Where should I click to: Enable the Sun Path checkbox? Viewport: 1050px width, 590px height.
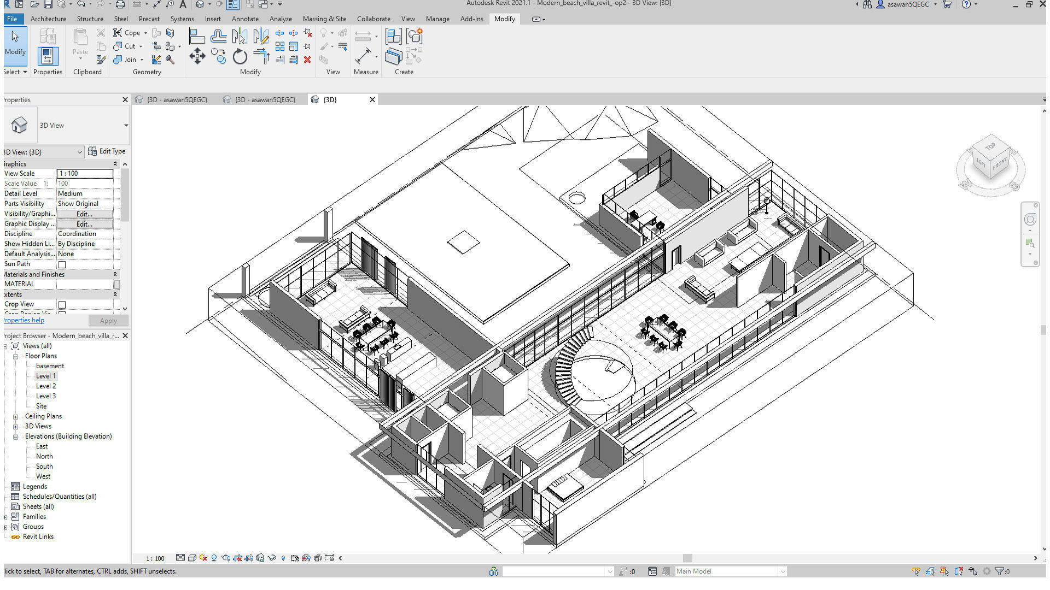point(62,264)
